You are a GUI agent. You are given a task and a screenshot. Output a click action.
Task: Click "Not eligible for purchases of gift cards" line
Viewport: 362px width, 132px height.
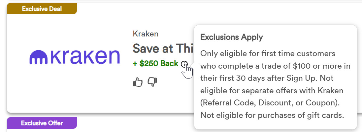tap(272, 116)
